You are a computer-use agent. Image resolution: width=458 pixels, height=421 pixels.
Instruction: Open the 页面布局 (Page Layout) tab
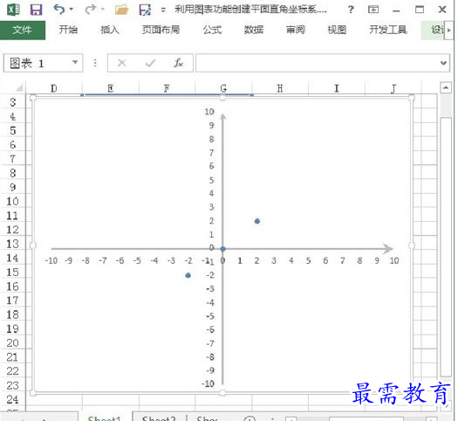(161, 30)
